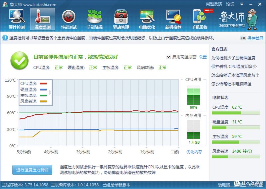Click 主设备库版本: 1.0.14.1058 text
Viewport: 266px width, 189px height.
(75, 185)
